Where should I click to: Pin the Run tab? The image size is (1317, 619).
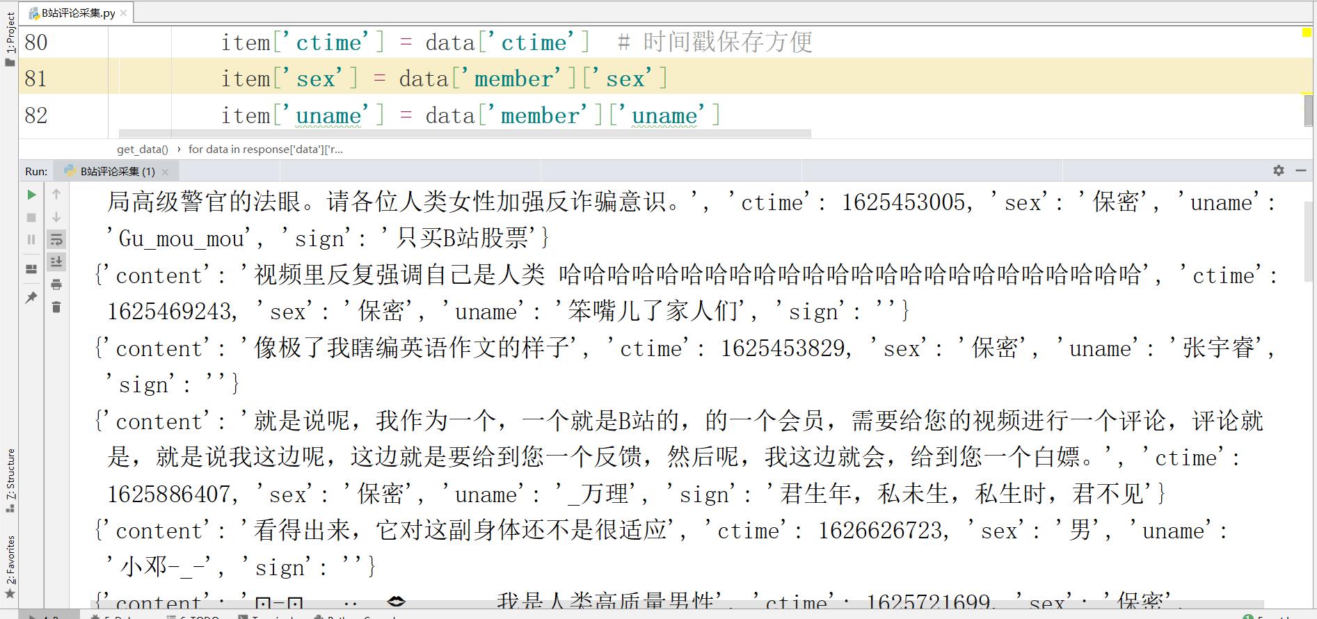click(31, 297)
